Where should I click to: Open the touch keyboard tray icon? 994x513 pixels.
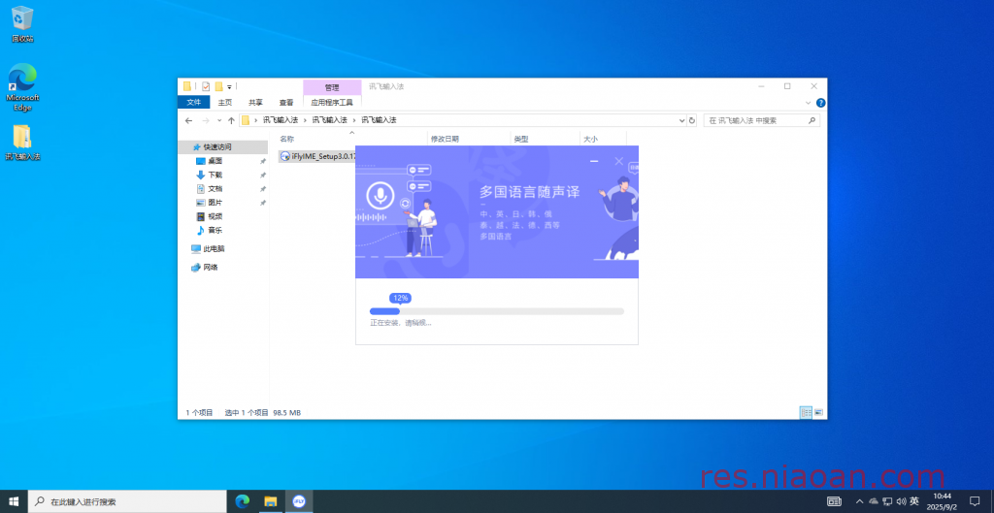pyautogui.click(x=834, y=501)
